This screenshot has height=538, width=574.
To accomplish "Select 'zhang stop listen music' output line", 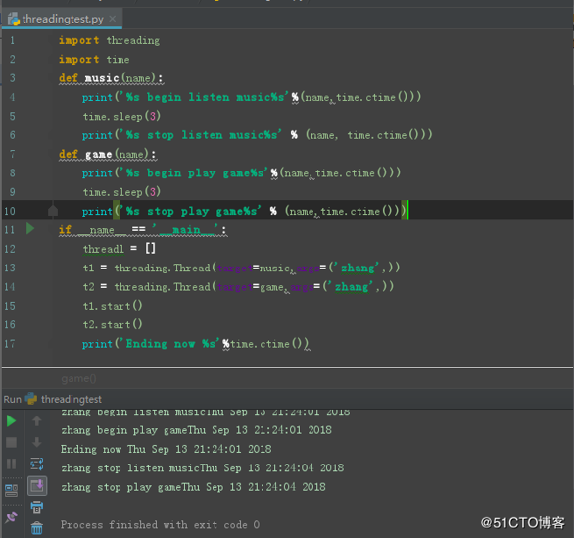I will [x=203, y=468].
